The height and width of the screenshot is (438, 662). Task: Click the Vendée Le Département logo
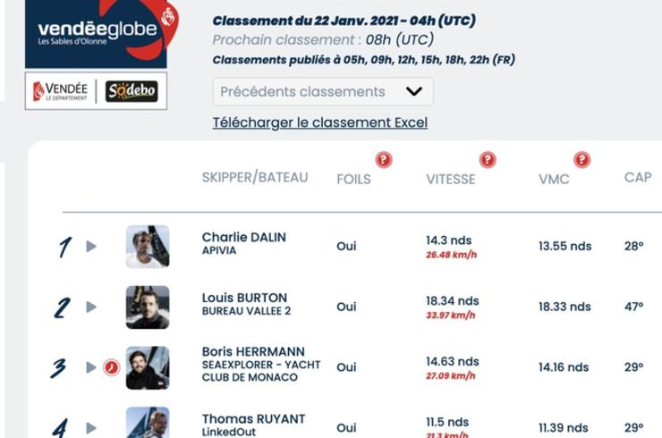60,91
